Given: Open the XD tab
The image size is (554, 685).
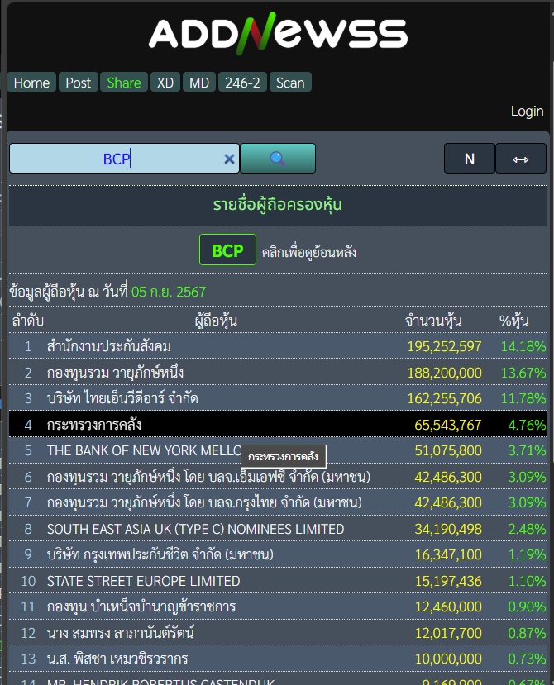Looking at the screenshot, I should pyautogui.click(x=165, y=83).
